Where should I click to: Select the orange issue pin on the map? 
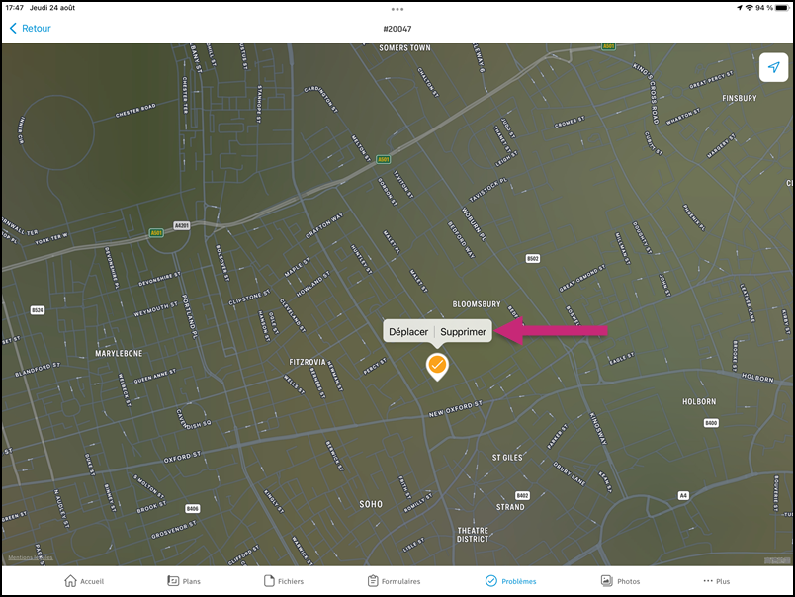click(437, 367)
